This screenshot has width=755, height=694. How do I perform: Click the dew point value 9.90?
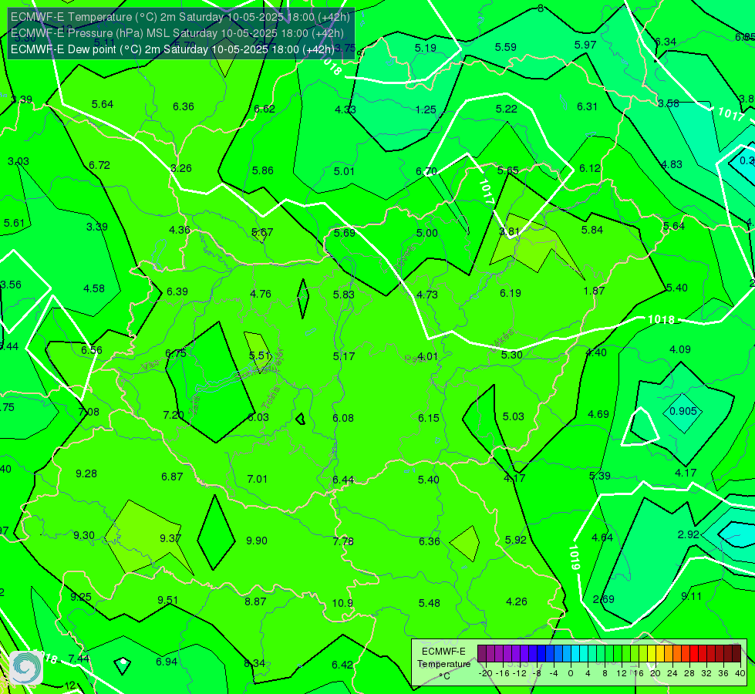point(257,541)
